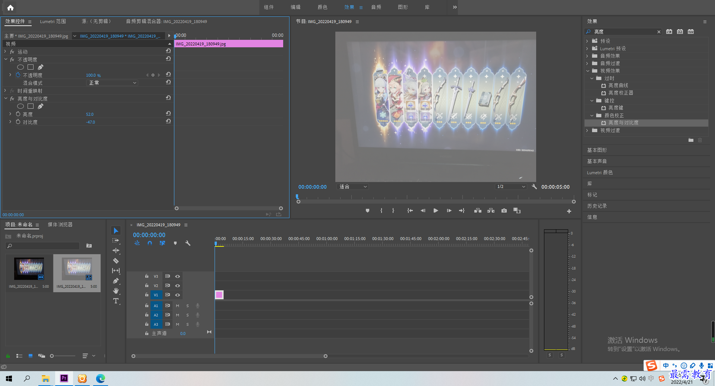The width and height of the screenshot is (715, 386).
Task: Create ellipse mask for opacity
Action: pyautogui.click(x=20, y=67)
